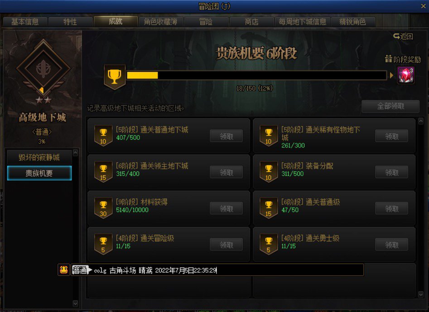Screen dimensions: 429x312
Task: Click the 全部领取 claim-all button
Action: pos(390,106)
